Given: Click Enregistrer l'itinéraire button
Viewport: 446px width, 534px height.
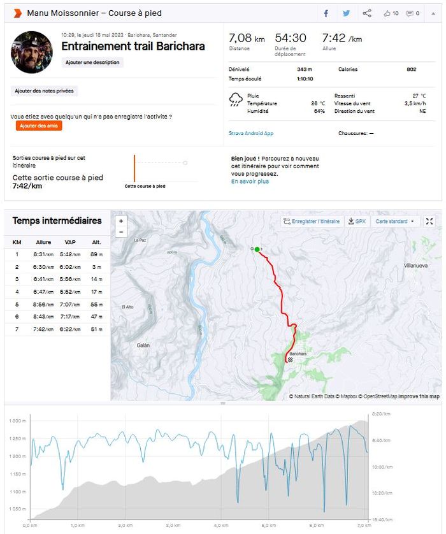Looking at the screenshot, I should [x=312, y=221].
